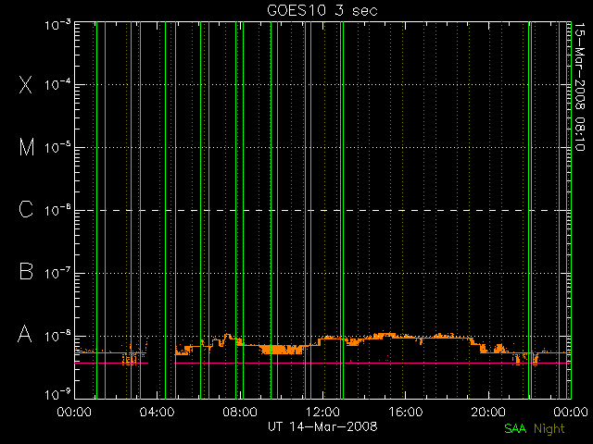Click the 'SAA' legend label
The width and height of the screenshot is (593, 444).
coord(515,428)
